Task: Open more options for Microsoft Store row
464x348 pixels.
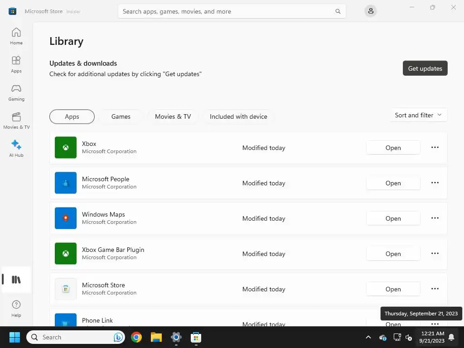Action: [435, 289]
